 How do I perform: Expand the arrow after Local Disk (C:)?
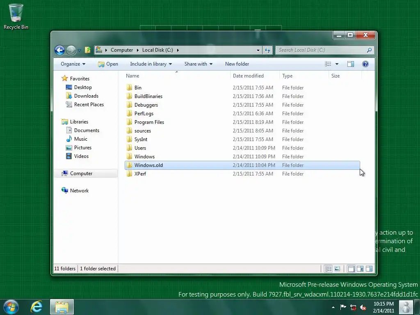point(178,50)
